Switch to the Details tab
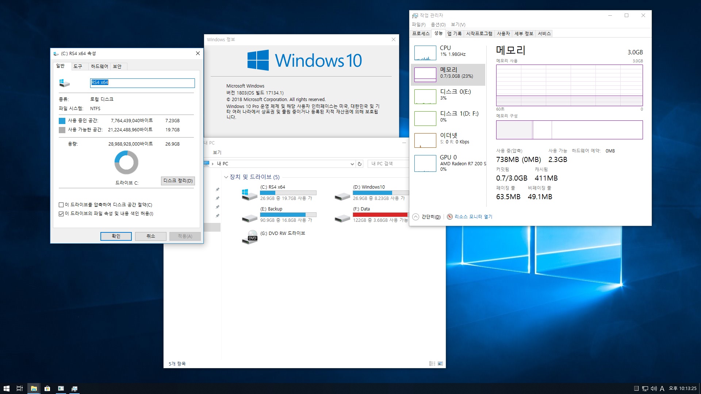701x394 pixels. coord(524,34)
